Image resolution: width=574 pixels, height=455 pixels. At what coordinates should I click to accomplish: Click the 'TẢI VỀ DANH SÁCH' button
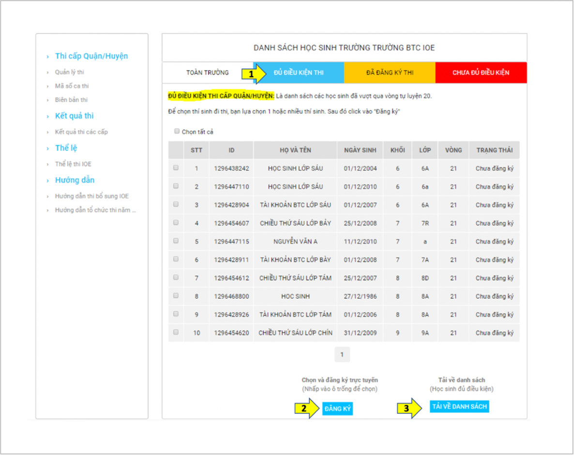459,407
